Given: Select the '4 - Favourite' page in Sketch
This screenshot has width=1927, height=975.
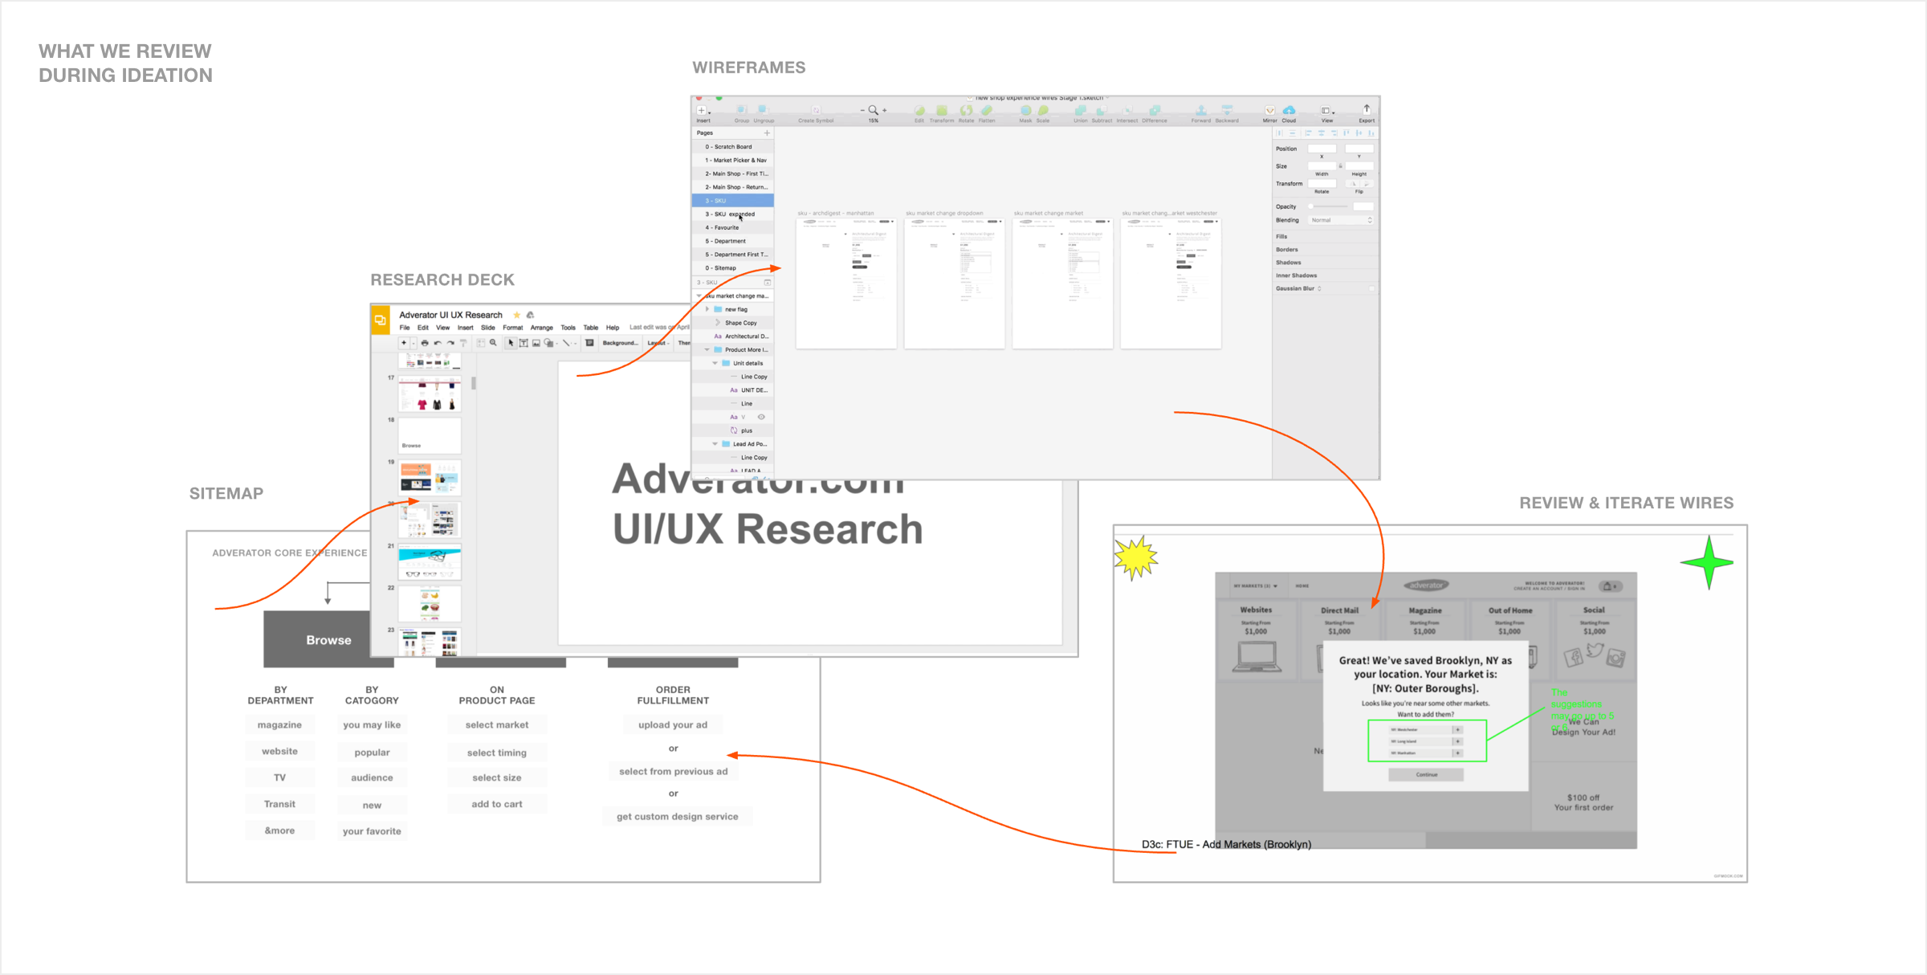Looking at the screenshot, I should pos(733,227).
